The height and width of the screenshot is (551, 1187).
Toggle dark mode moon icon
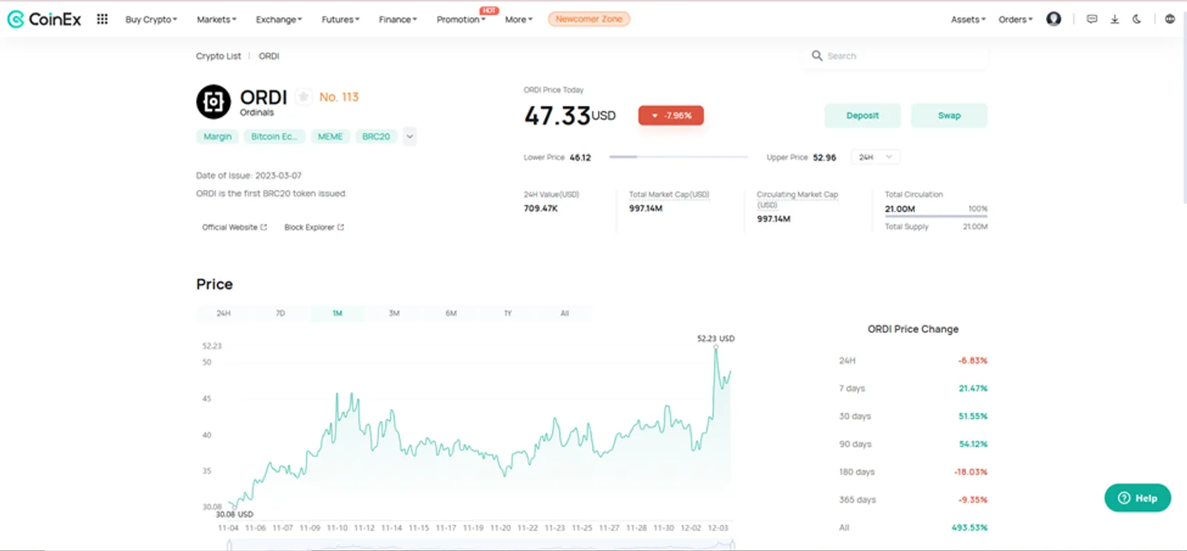tap(1137, 19)
